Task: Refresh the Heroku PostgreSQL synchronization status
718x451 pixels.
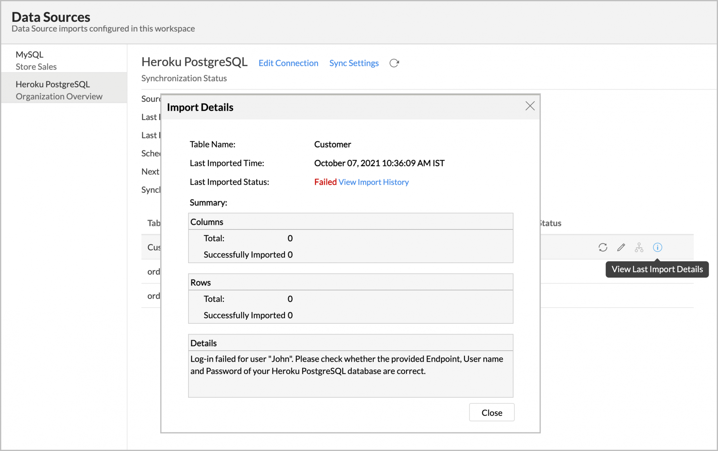Action: point(394,63)
